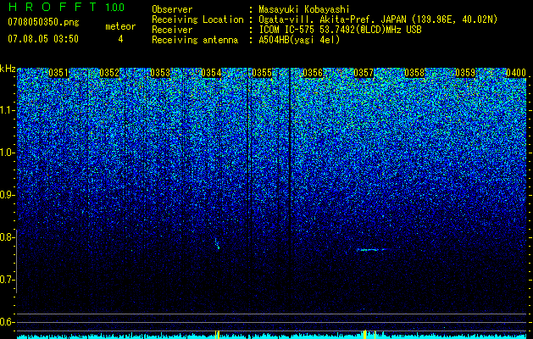The width and height of the screenshot is (533, 339).
Task: Click the Receiving antenna label
Action: (x=195, y=40)
